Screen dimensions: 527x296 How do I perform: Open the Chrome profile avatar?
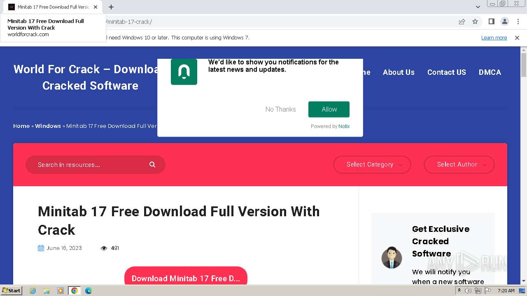[504, 21]
